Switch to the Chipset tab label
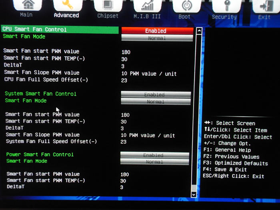Image resolution: width=280 pixels, height=210 pixels. point(108,16)
